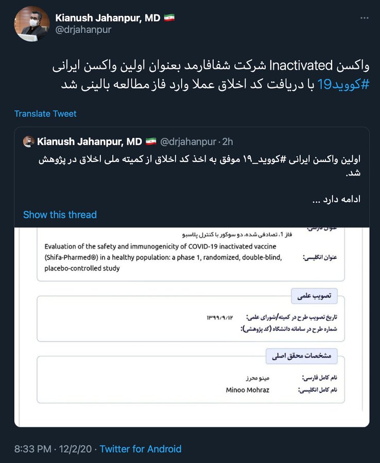Open Show this thread
This screenshot has width=380, height=463.
tap(60, 215)
